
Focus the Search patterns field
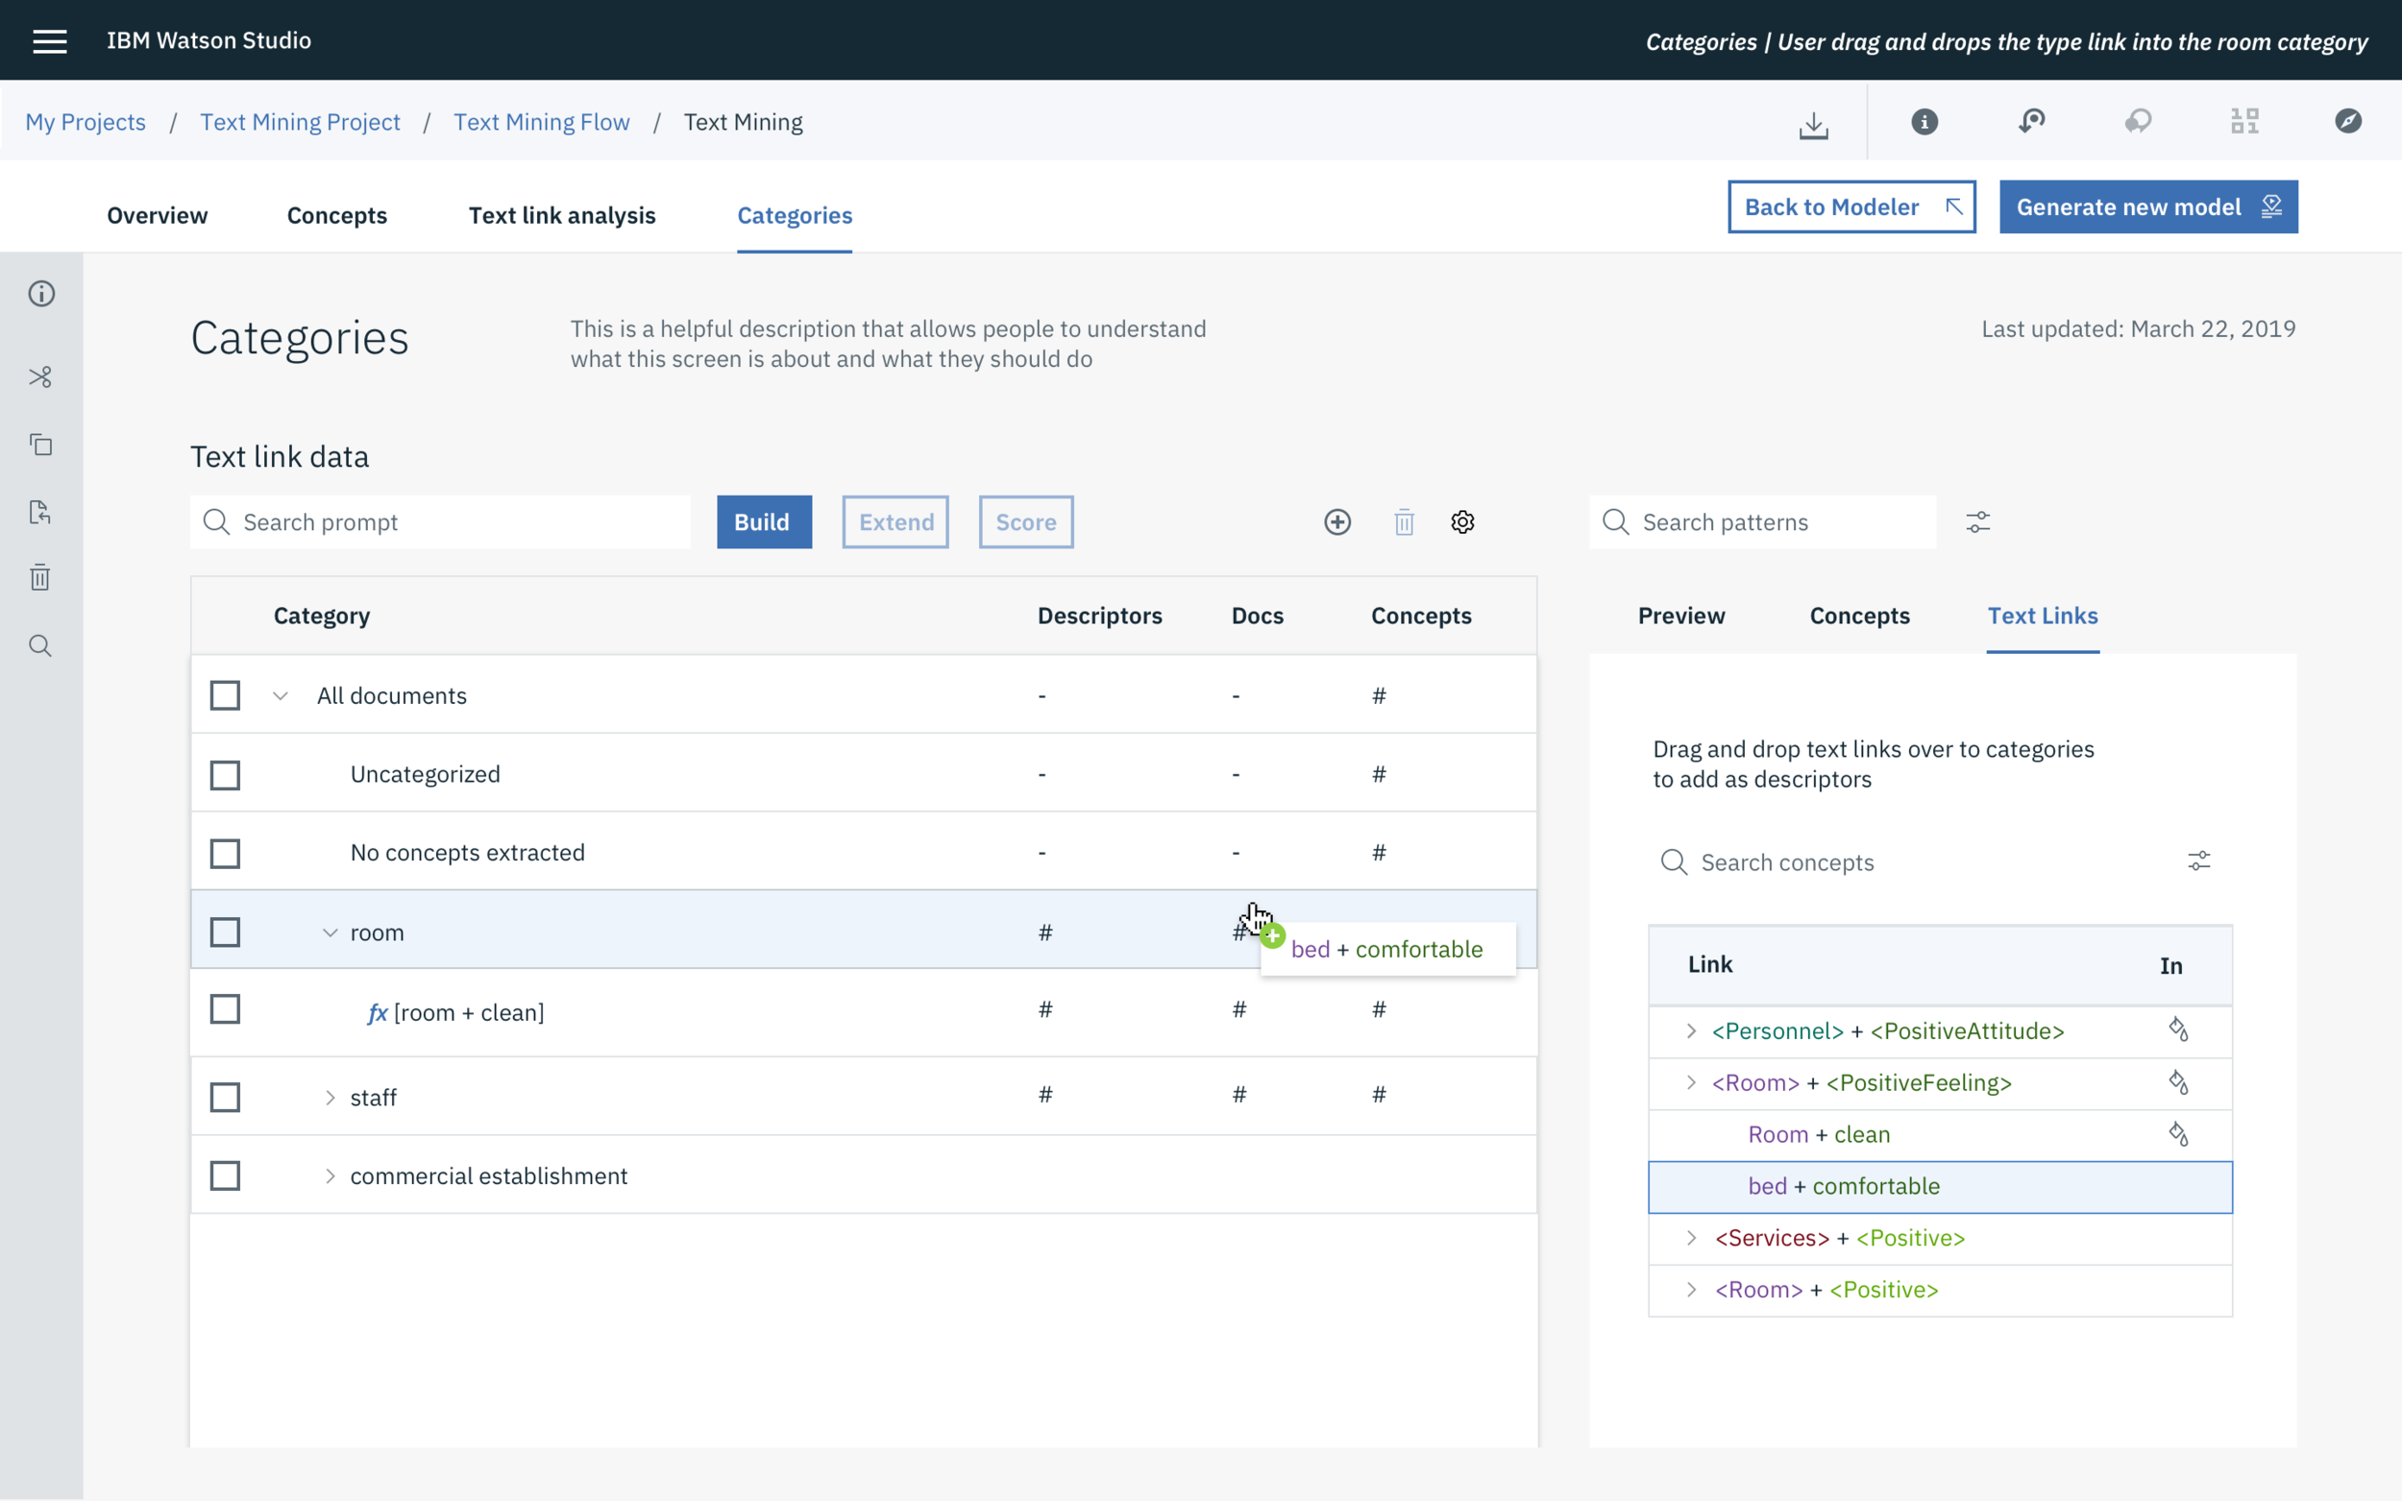[x=1762, y=522]
